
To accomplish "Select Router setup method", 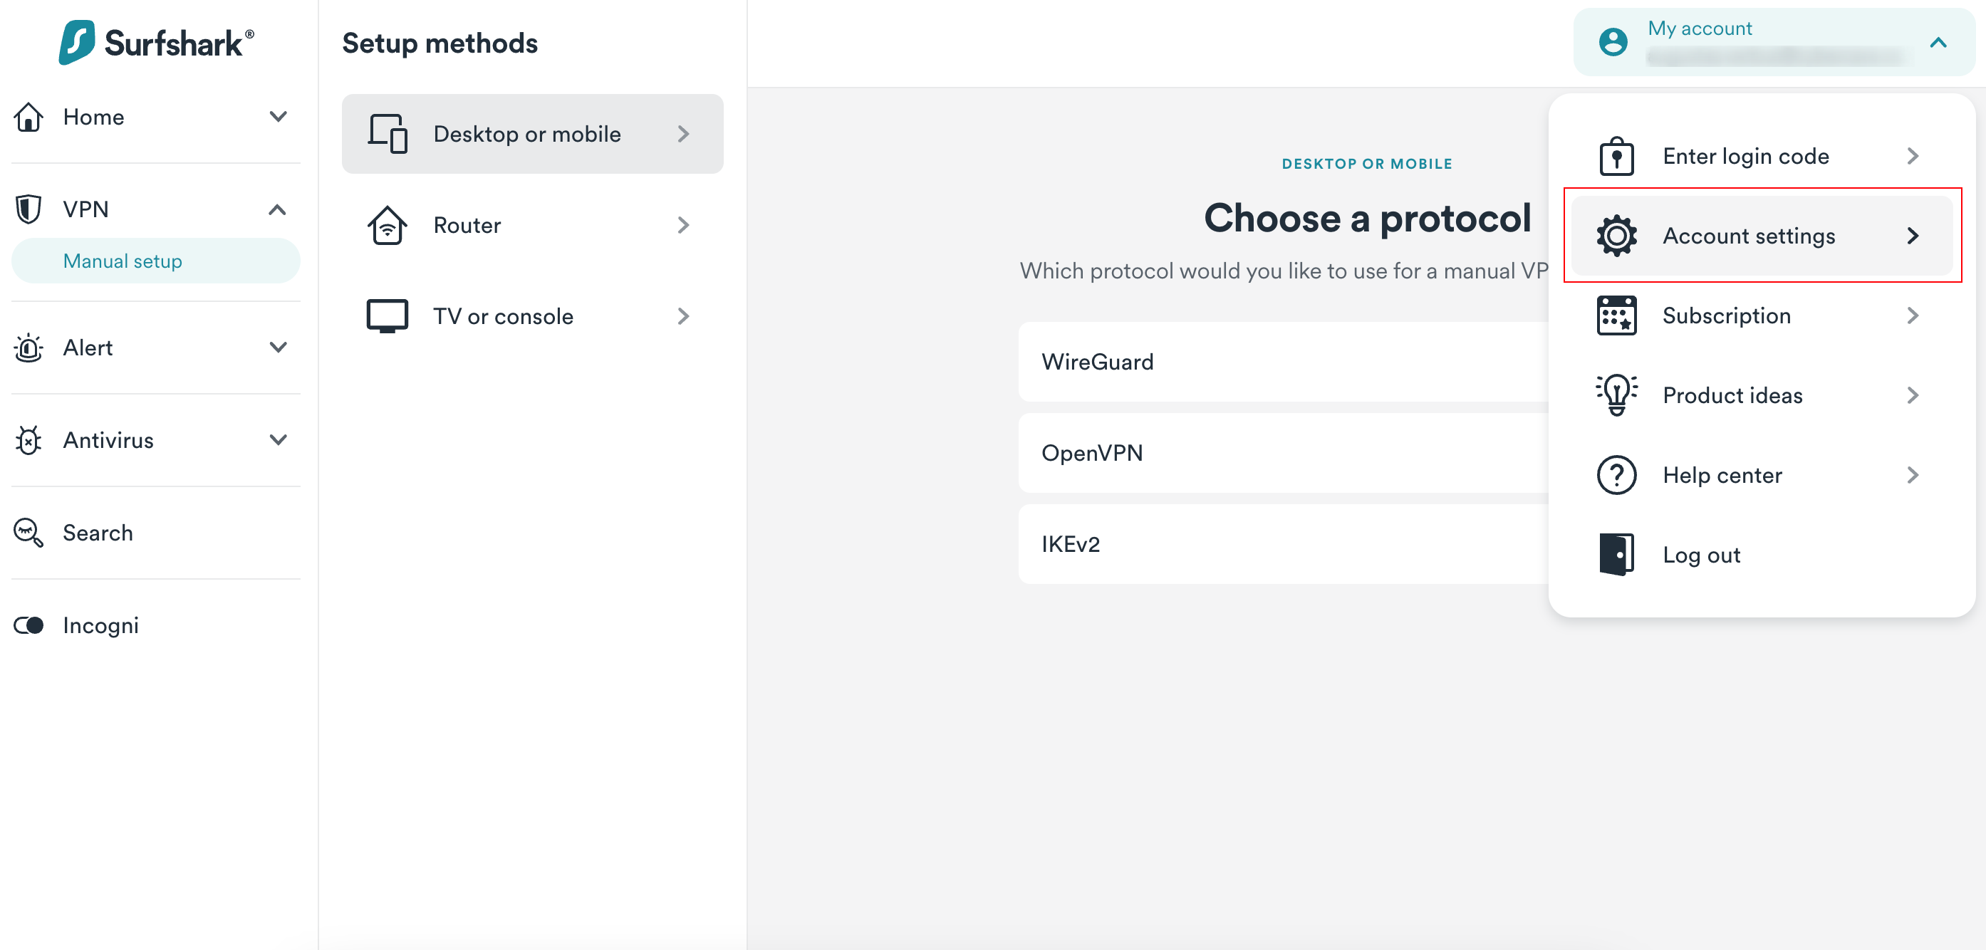I will pyautogui.click(x=532, y=225).
